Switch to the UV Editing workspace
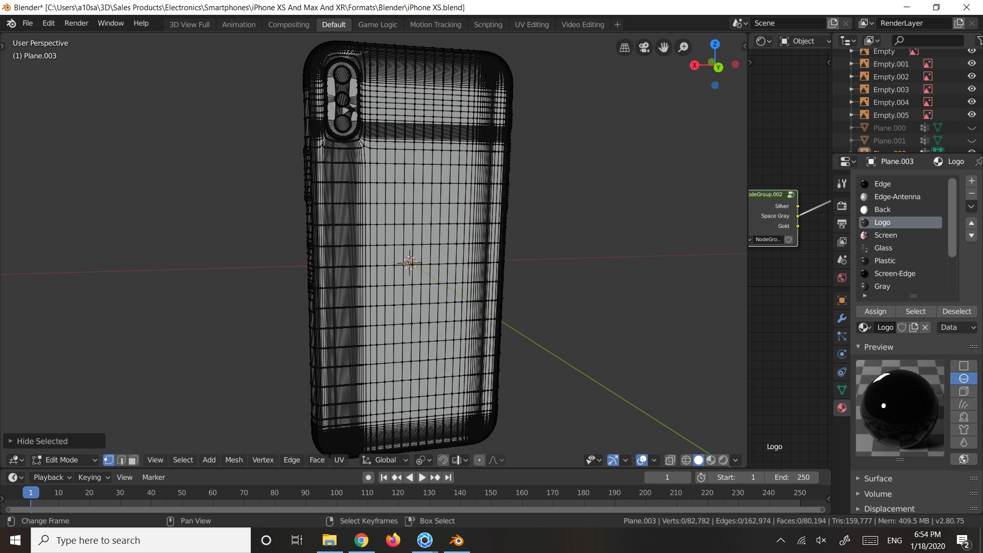Image resolution: width=983 pixels, height=553 pixels. (x=531, y=25)
